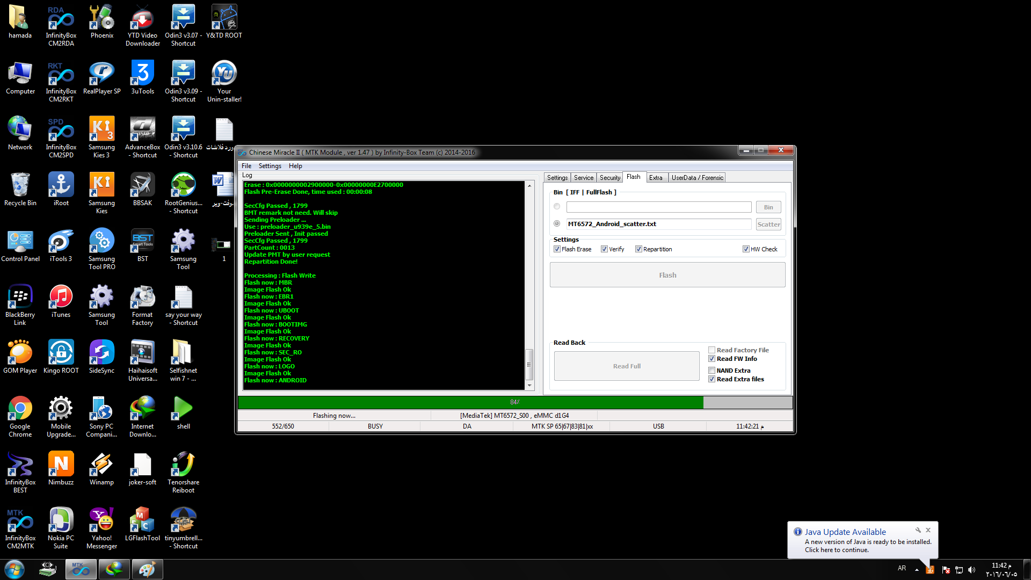The image size is (1031, 580).
Task: Select the Bin file radio button
Action: coord(557,207)
